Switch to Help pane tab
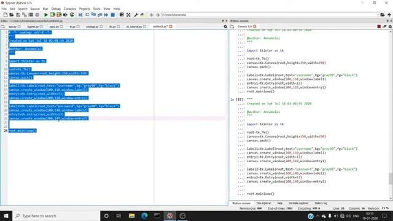Image resolution: width=393 pixels, height=221 pixels. (280, 203)
